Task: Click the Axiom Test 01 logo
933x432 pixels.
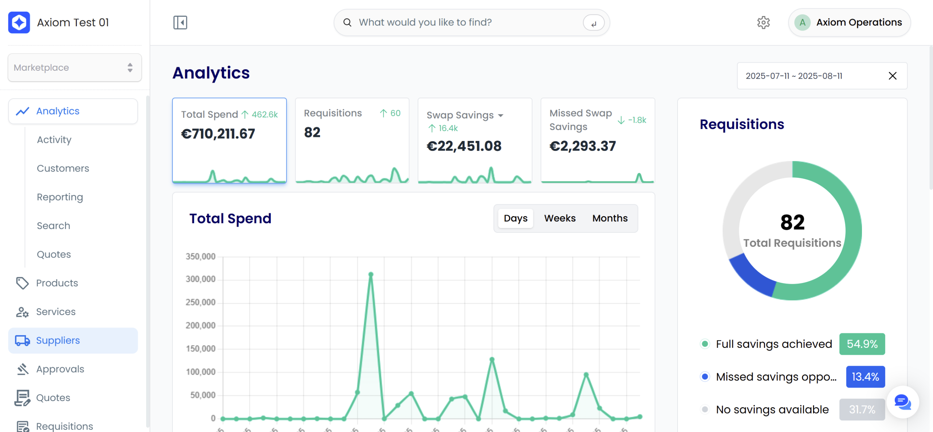Action: click(19, 23)
